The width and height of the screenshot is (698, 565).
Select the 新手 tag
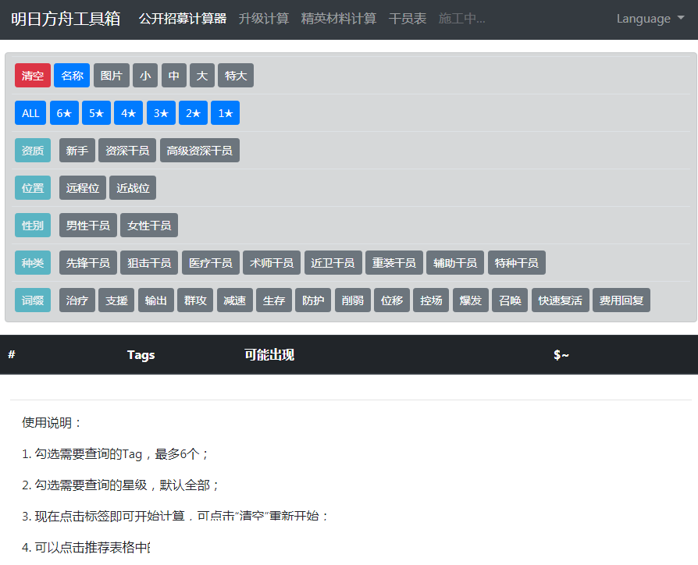[x=77, y=151]
